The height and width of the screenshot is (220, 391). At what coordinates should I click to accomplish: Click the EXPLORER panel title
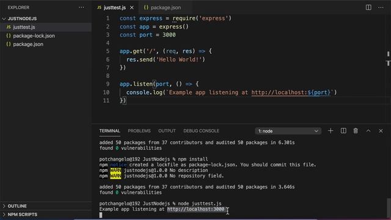coord(18,7)
